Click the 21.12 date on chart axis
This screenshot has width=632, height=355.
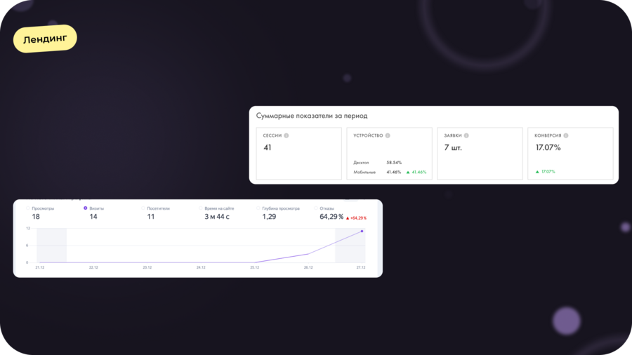39,267
